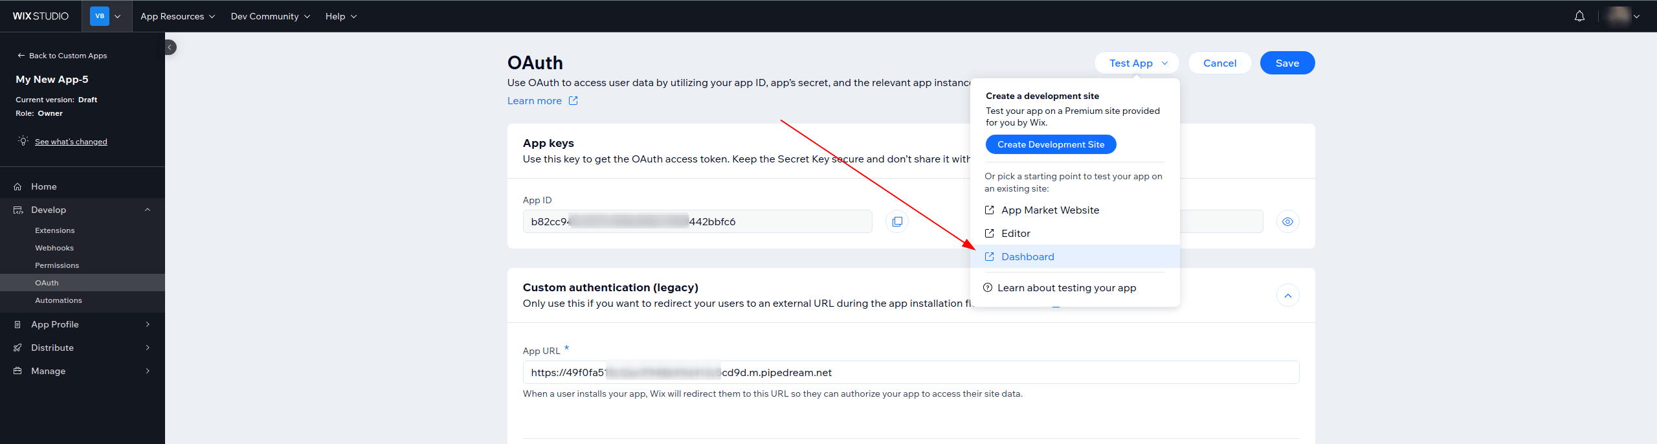Click the Wix Studio logo
The width and height of the screenshot is (1657, 444).
tap(41, 16)
